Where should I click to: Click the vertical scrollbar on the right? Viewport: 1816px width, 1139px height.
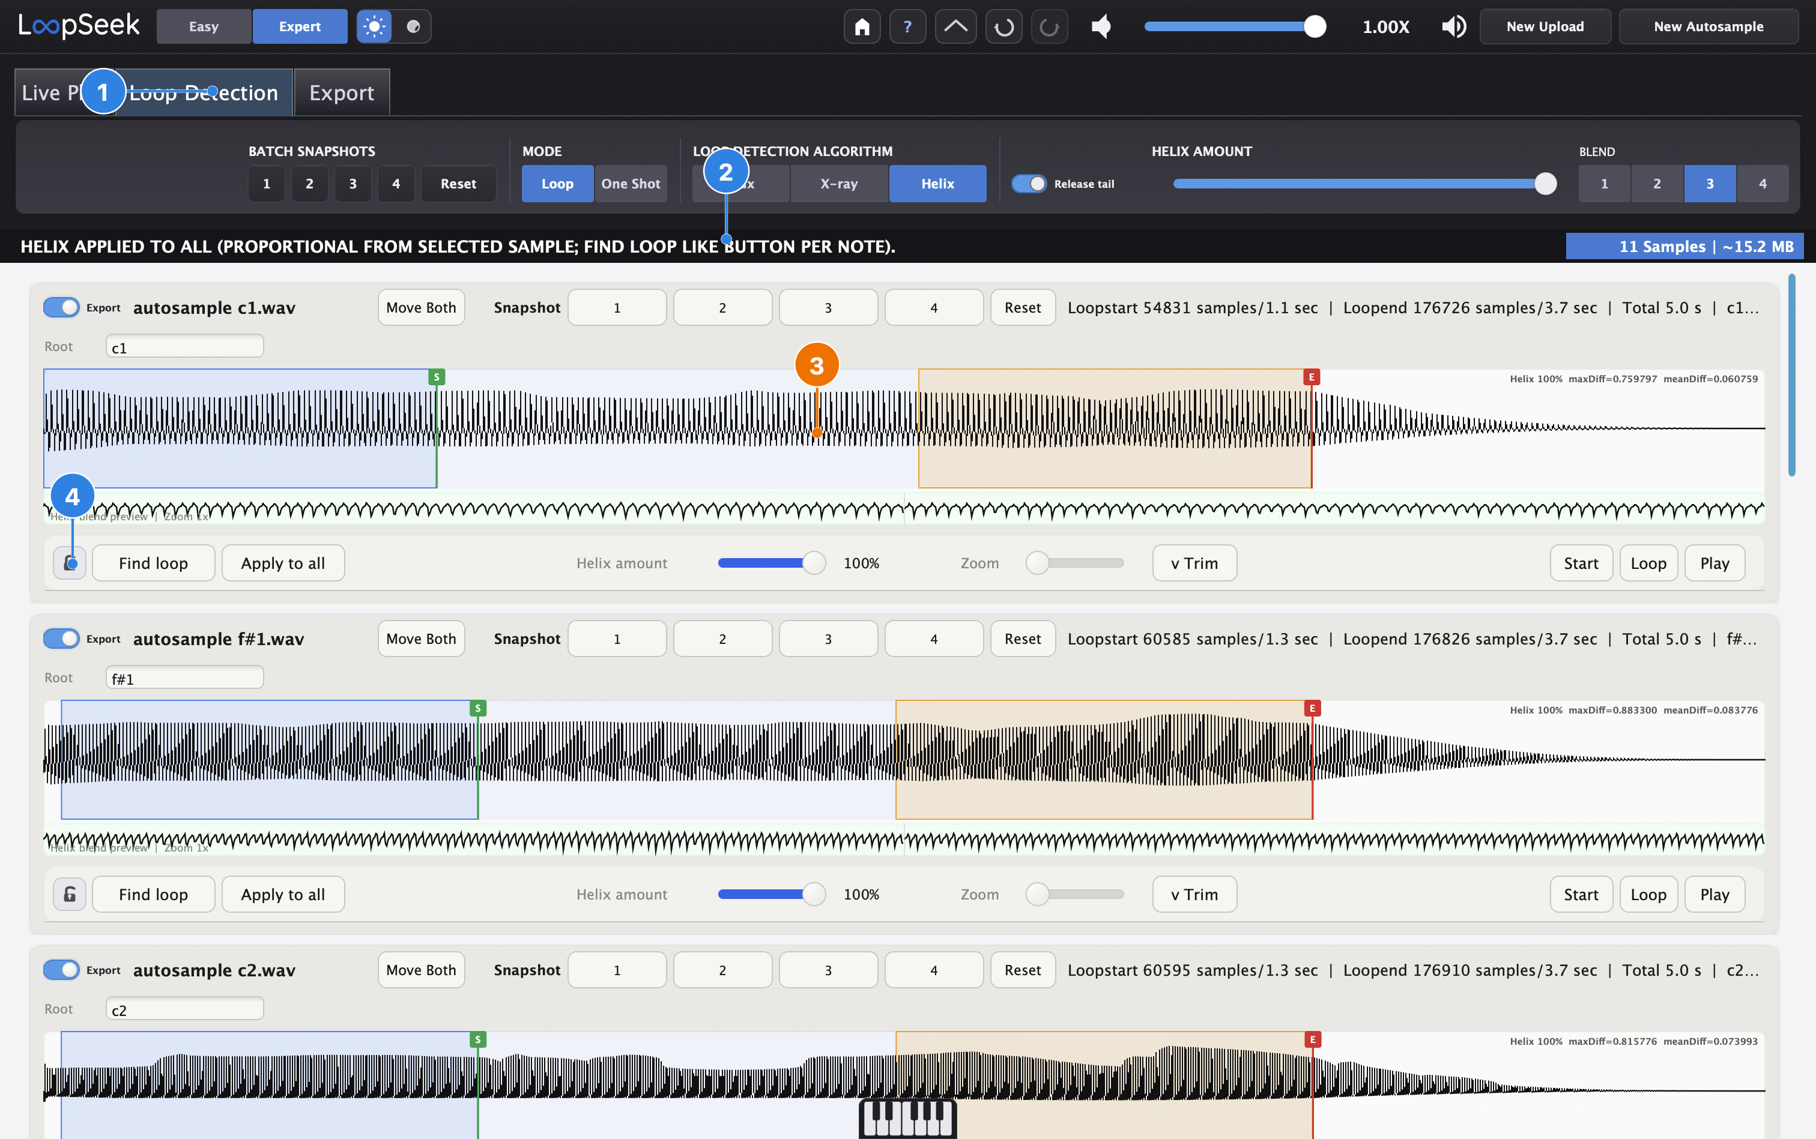(x=1792, y=375)
